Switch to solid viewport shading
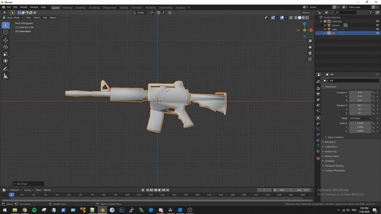 pos(299,18)
